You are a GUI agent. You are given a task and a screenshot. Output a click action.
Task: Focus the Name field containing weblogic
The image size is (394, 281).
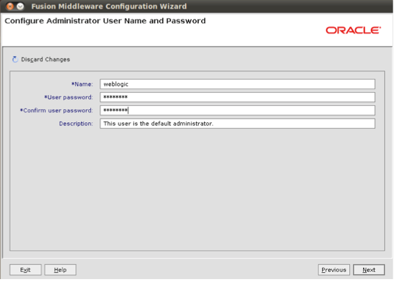[x=237, y=84]
